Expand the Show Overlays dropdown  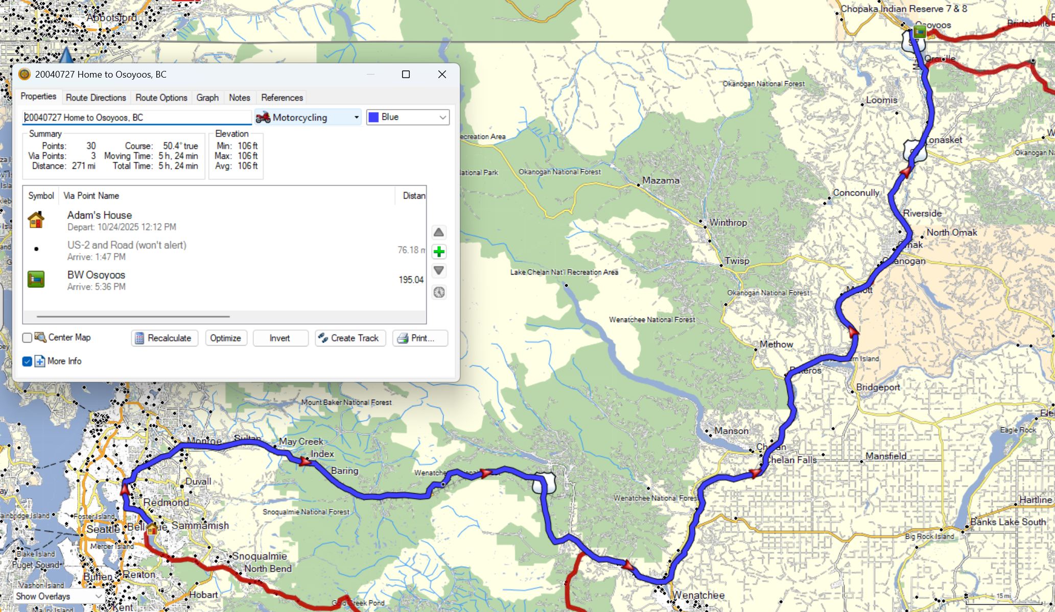58,596
